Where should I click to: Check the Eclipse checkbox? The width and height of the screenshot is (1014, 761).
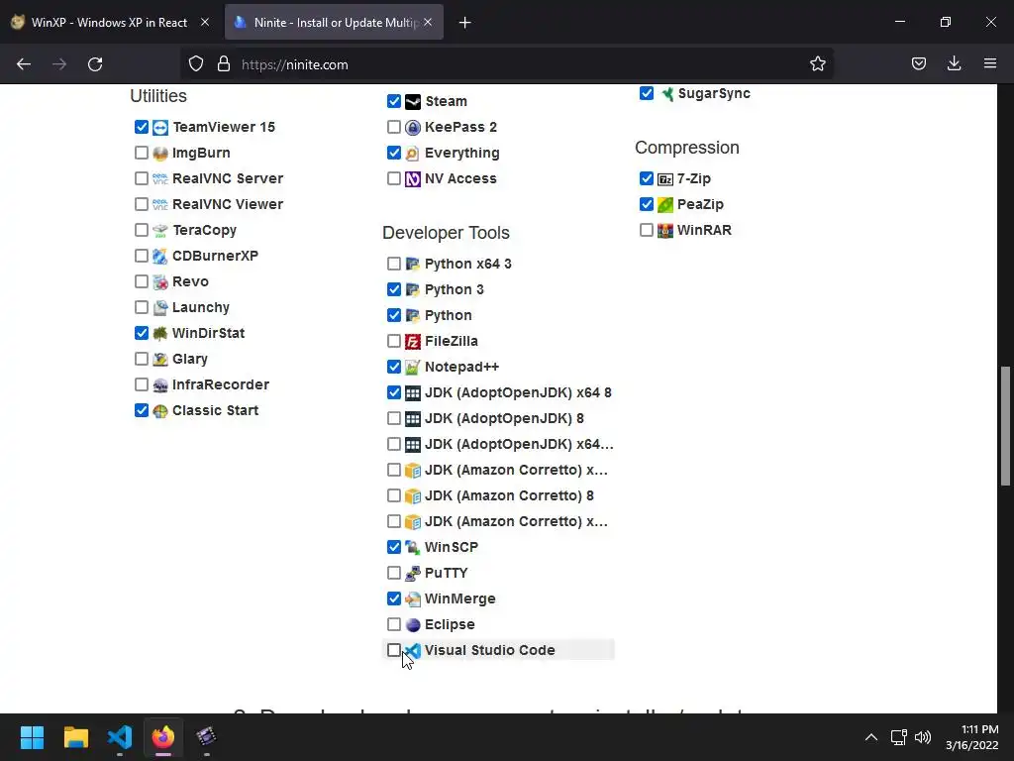tap(394, 624)
